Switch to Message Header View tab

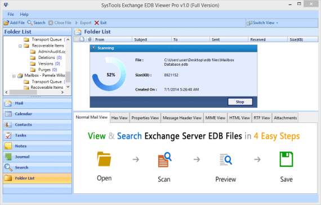point(182,118)
